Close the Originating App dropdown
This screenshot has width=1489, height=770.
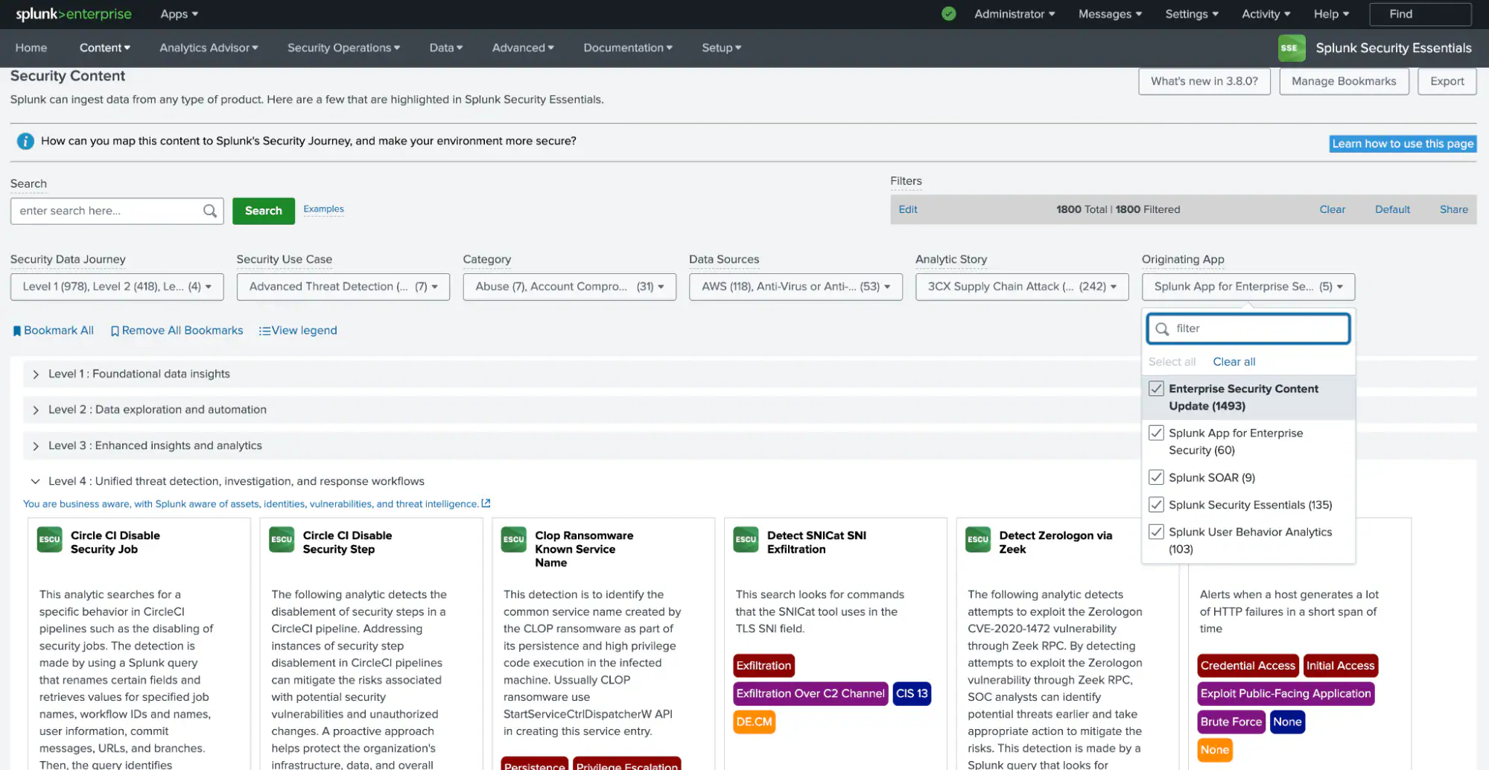point(1248,287)
